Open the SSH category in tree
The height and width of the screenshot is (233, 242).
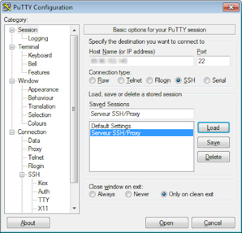click(34, 174)
